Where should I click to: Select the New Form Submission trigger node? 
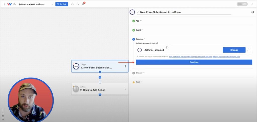tap(100, 66)
